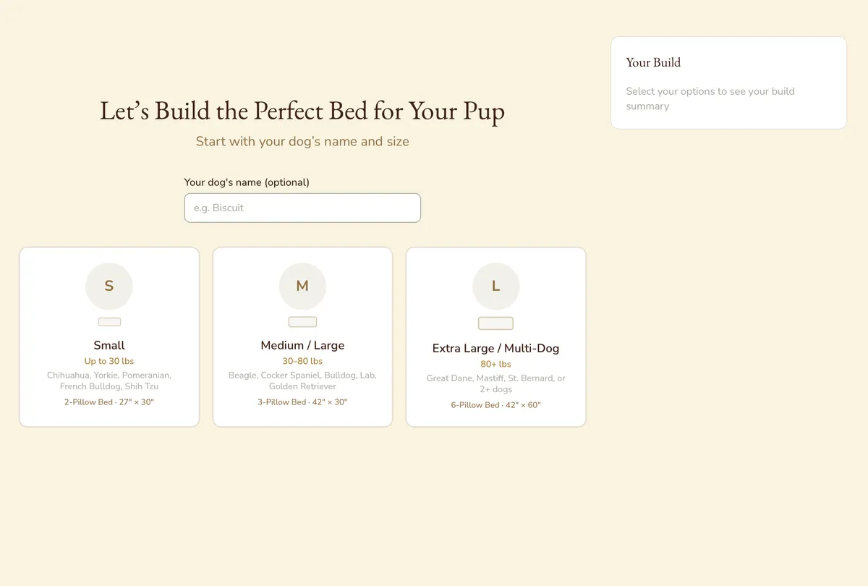Select the Medium / Large size card
Viewport: 868px width, 586px height.
(x=302, y=336)
